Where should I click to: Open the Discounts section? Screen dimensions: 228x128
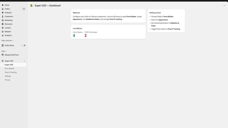(x=9, y=24)
